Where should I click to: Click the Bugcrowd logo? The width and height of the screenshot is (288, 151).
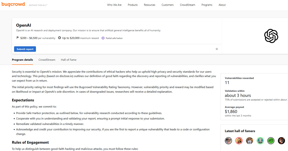pos(13,4)
